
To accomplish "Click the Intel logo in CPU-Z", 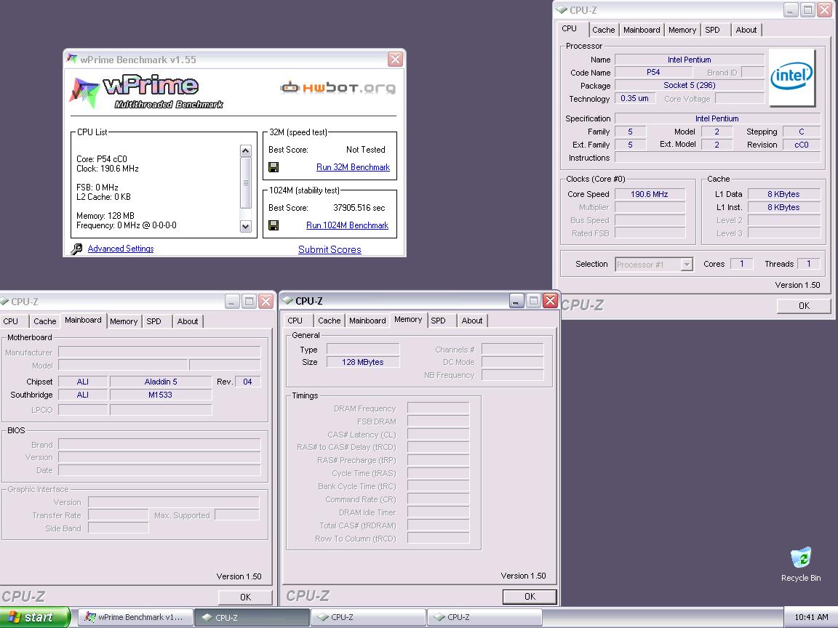I will click(x=791, y=78).
